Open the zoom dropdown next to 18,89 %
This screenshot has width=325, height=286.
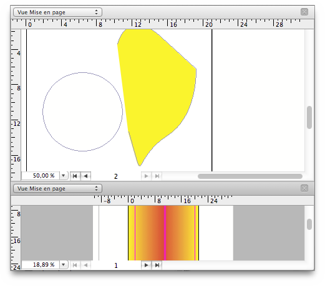coord(64,265)
